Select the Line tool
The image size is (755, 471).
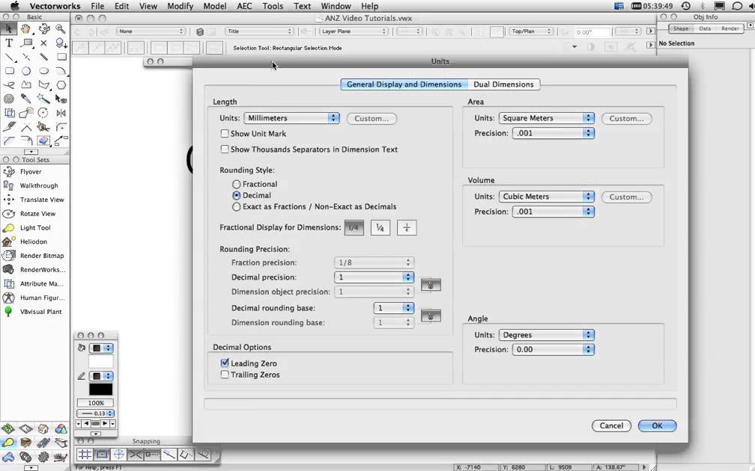click(x=9, y=57)
